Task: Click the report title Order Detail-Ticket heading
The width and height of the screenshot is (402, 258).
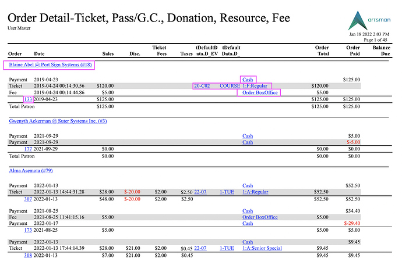Action: 149,18
